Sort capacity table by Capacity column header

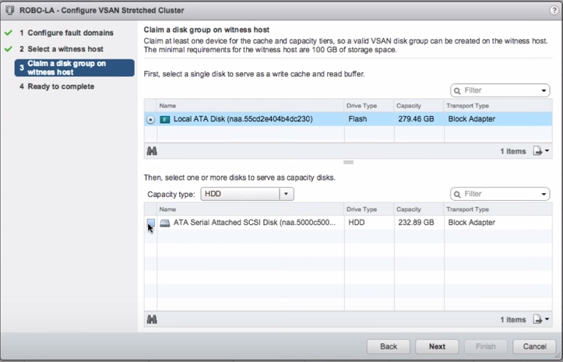pos(419,209)
